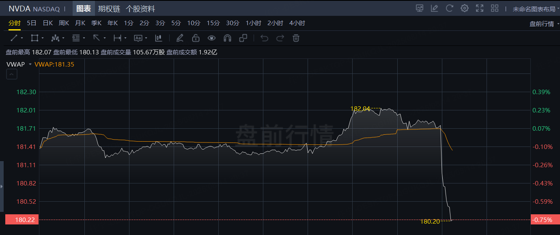This screenshot has width=560, height=235.
Task: Collapse the indicator legend with chevron button
Action: [12, 74]
